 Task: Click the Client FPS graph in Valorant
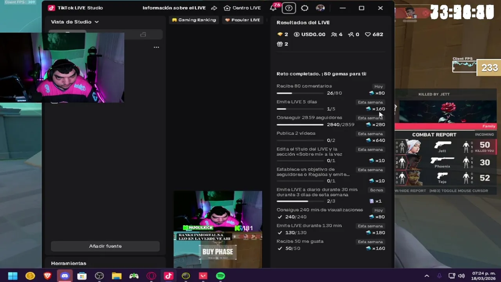(465, 67)
